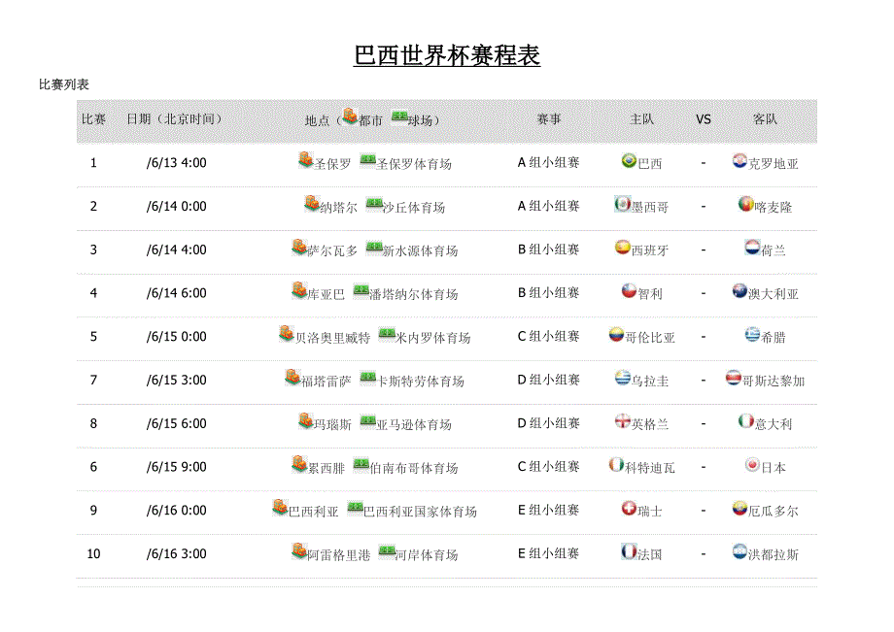This screenshot has width=894, height=632.
Task: Click the 巴西世界杯赛程表 title heading
Action: pos(447,56)
